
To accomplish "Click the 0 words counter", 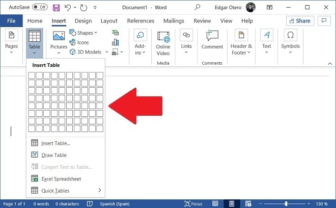I will [x=41, y=204].
